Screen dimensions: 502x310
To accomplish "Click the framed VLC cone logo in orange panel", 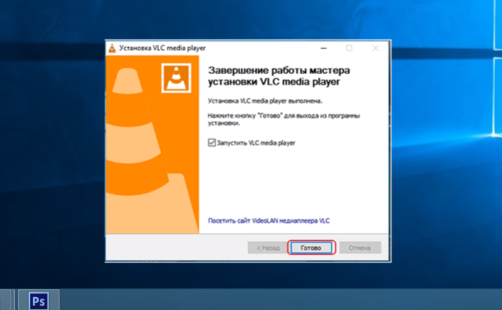I will point(176,78).
